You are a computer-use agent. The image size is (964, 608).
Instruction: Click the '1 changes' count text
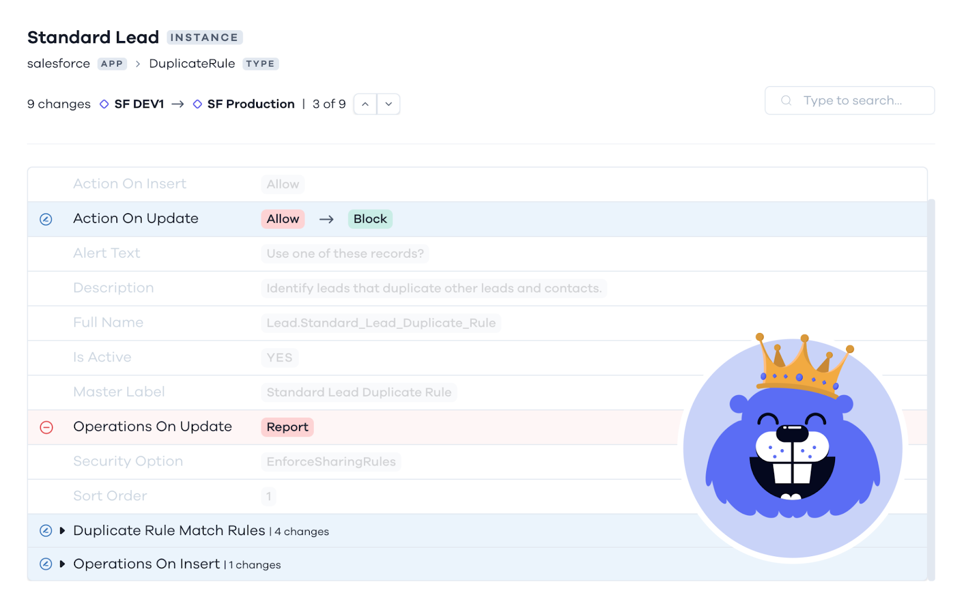coord(255,565)
